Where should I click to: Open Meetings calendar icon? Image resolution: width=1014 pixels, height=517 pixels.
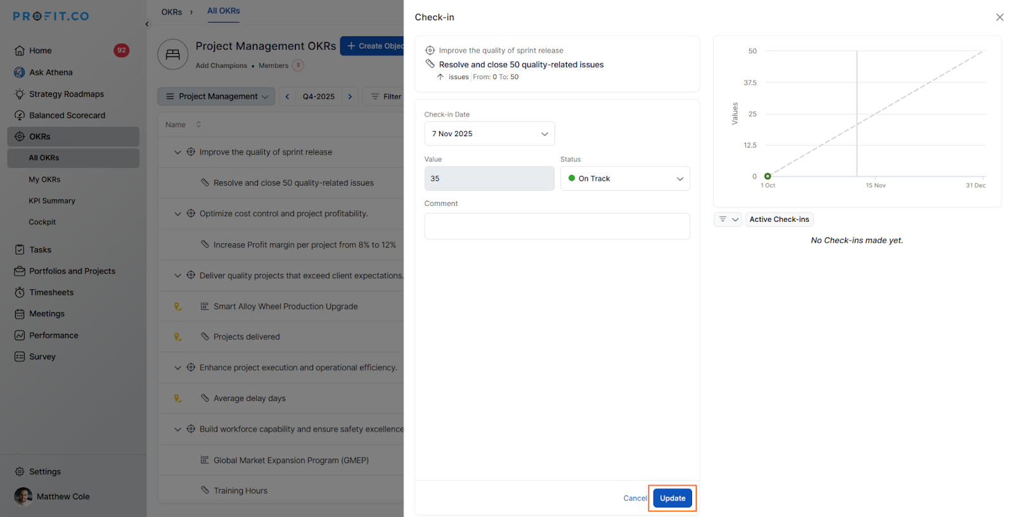coord(20,314)
